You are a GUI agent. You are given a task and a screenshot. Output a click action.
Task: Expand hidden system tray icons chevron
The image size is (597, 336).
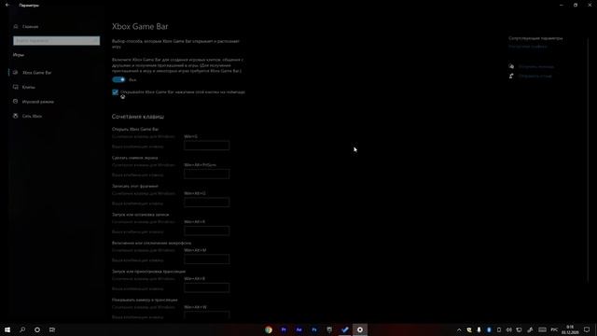tap(459, 329)
